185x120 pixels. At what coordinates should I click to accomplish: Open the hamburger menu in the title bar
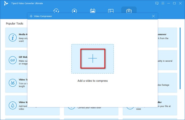pyautogui.click(x=163, y=3)
